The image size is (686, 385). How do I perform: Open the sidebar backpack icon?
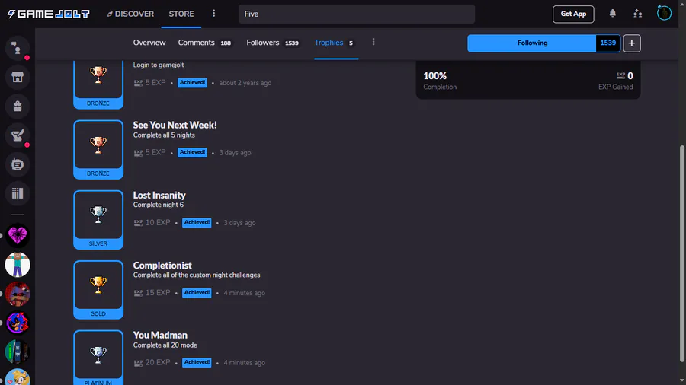tap(18, 106)
